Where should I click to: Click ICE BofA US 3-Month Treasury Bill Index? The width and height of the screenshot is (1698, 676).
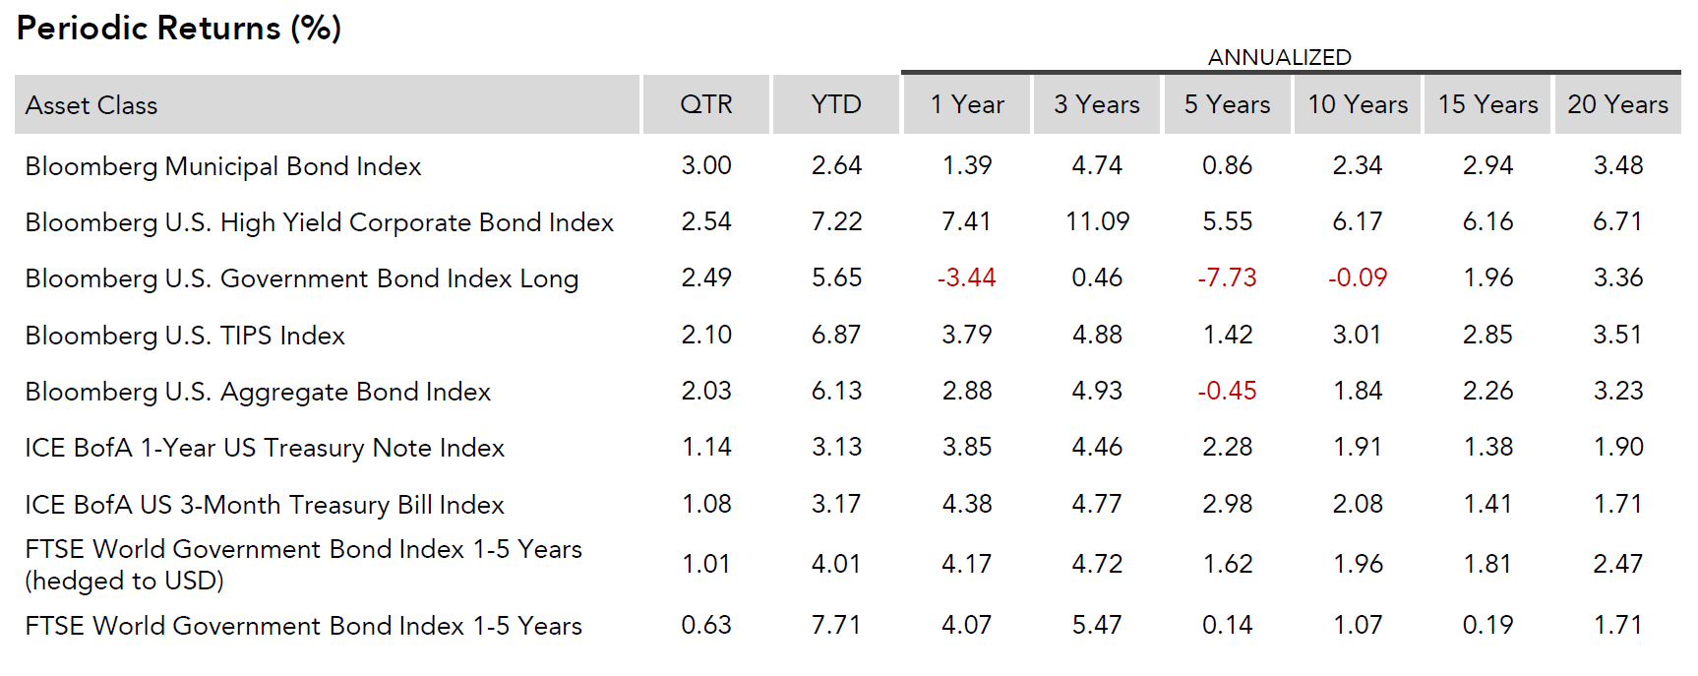pyautogui.click(x=265, y=505)
